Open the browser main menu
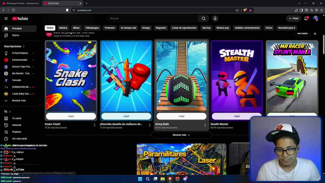 coord(321,10)
